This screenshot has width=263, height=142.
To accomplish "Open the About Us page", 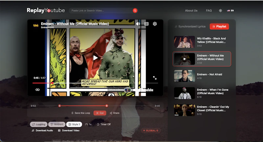I will 191,11.
